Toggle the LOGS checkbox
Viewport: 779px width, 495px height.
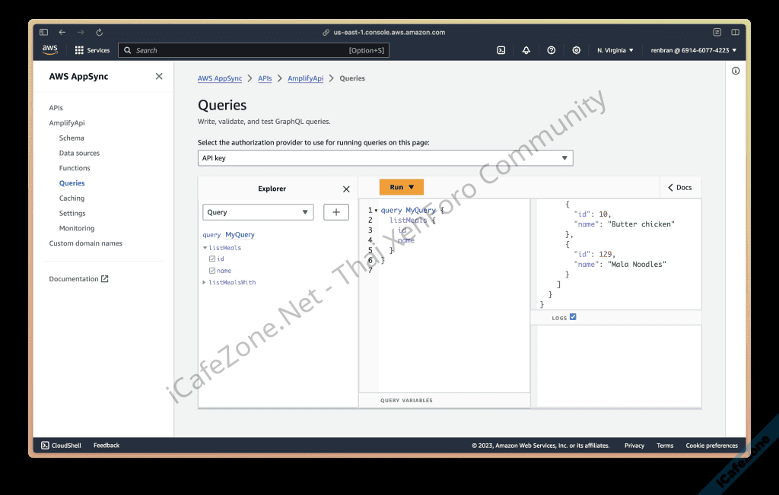click(x=573, y=317)
